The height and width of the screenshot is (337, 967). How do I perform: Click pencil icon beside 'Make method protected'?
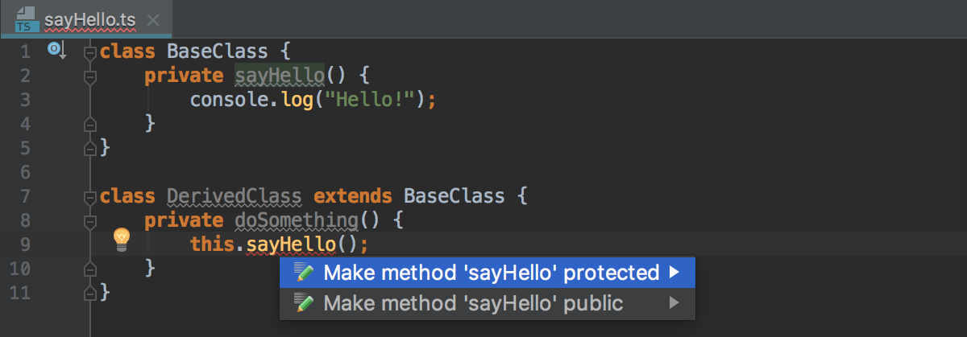coord(304,273)
